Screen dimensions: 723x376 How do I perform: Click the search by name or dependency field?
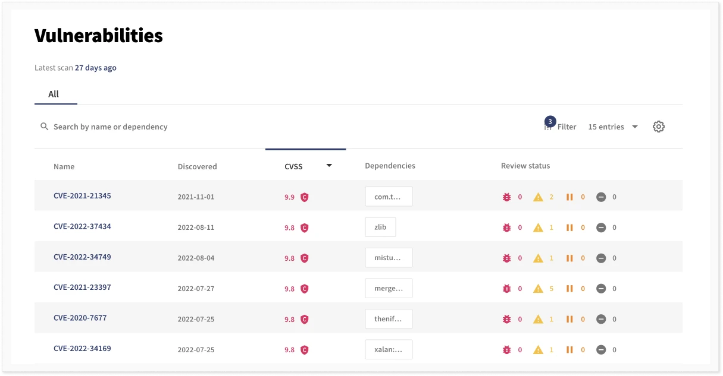111,127
